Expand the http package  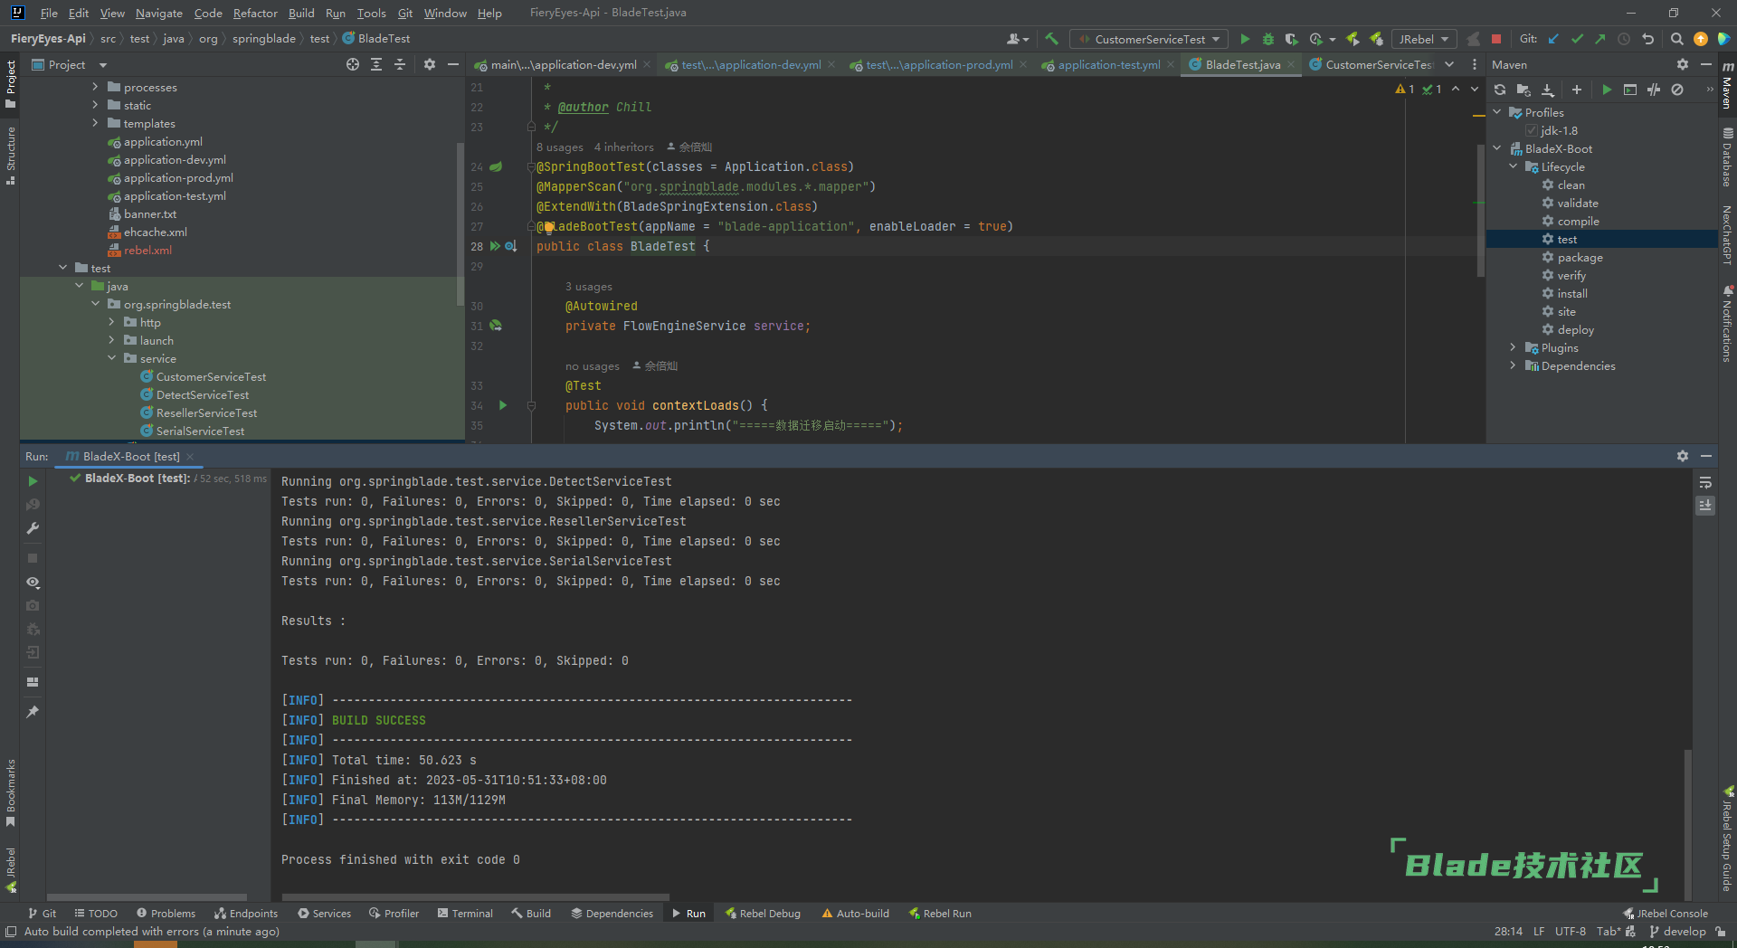pyautogui.click(x=112, y=322)
